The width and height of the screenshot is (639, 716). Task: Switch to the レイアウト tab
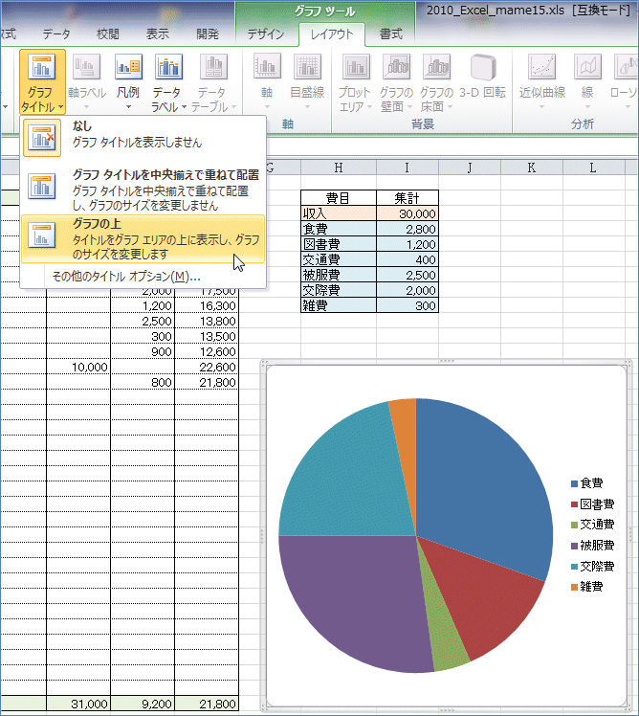pos(332,34)
